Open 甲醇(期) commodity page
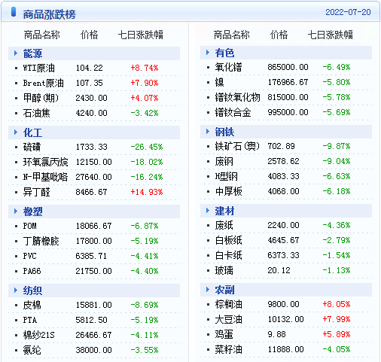The width and height of the screenshot is (381, 362). [41, 98]
